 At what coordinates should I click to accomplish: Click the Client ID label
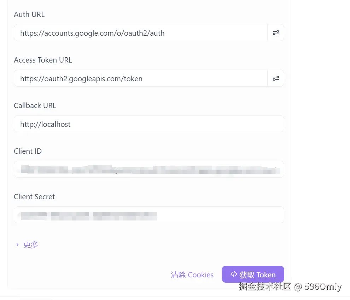(x=28, y=151)
